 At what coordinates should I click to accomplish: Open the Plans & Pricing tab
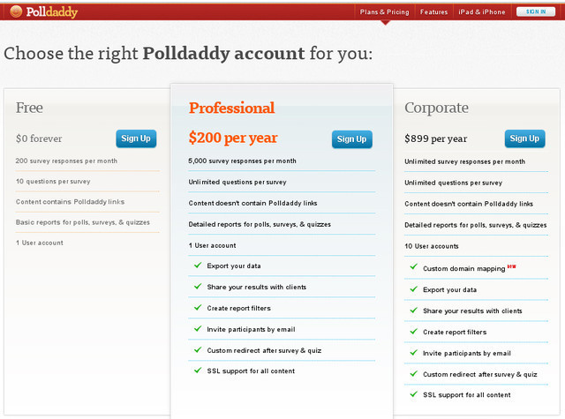[x=385, y=11]
